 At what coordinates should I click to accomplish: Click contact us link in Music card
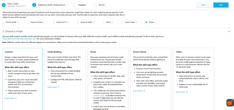(97, 96)
